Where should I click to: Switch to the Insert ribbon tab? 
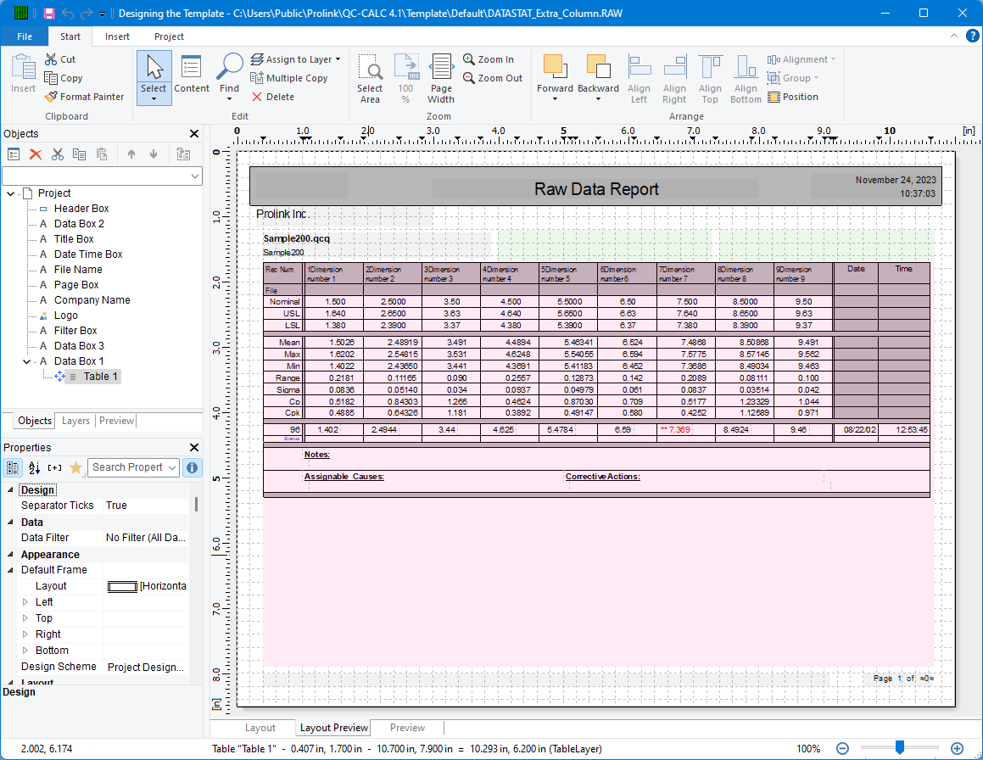117,36
